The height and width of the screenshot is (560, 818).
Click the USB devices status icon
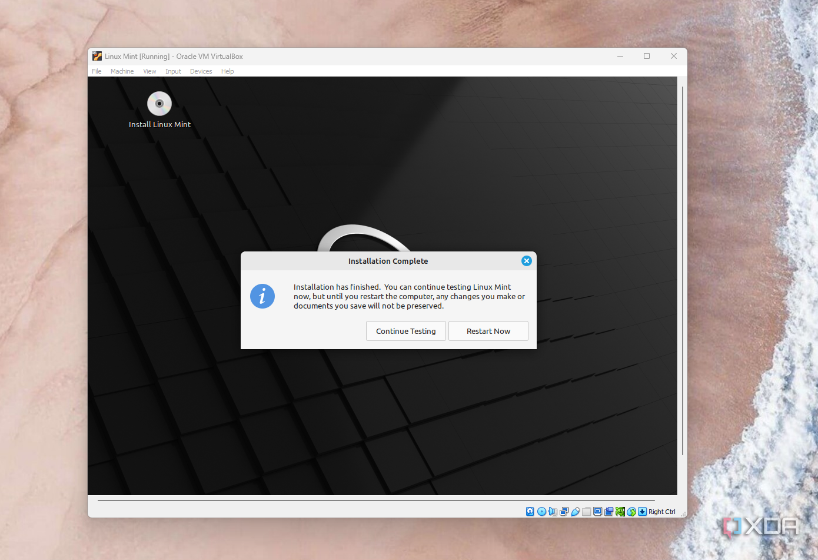[x=575, y=512]
